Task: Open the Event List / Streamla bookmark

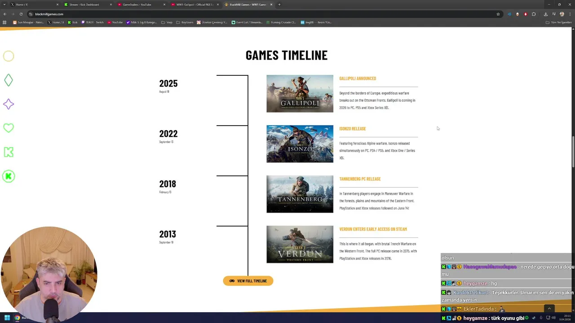Action: pyautogui.click(x=247, y=22)
